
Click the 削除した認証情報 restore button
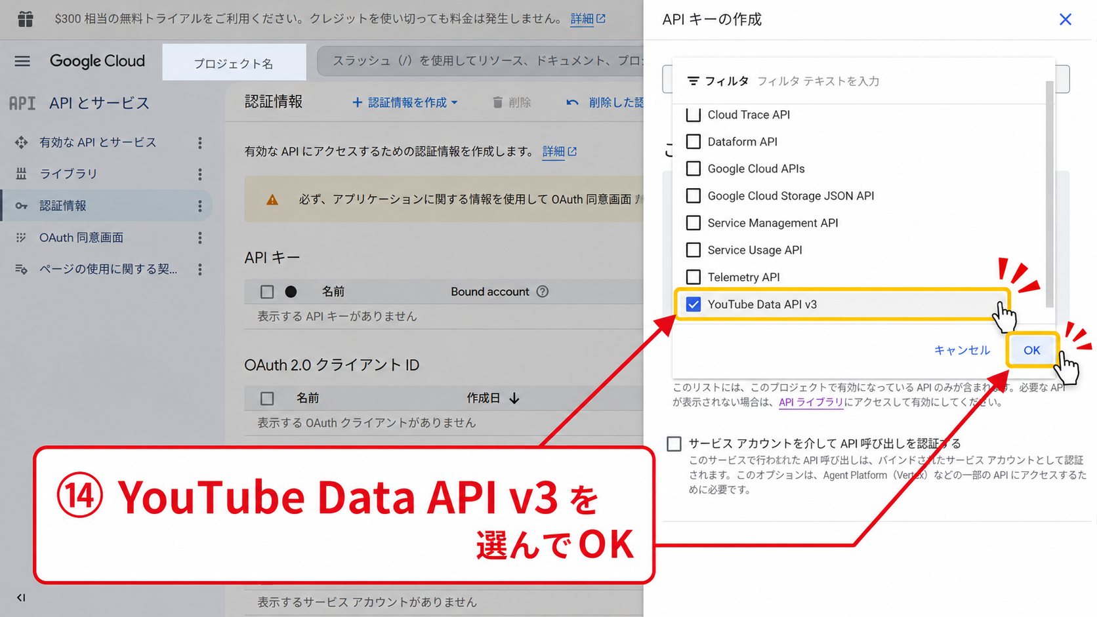point(605,102)
